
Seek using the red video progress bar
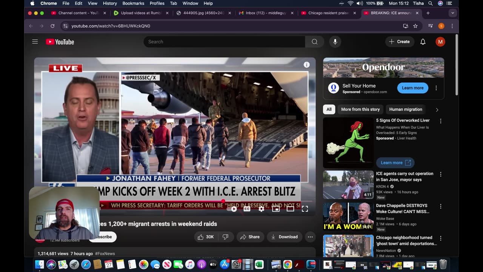pos(175,201)
